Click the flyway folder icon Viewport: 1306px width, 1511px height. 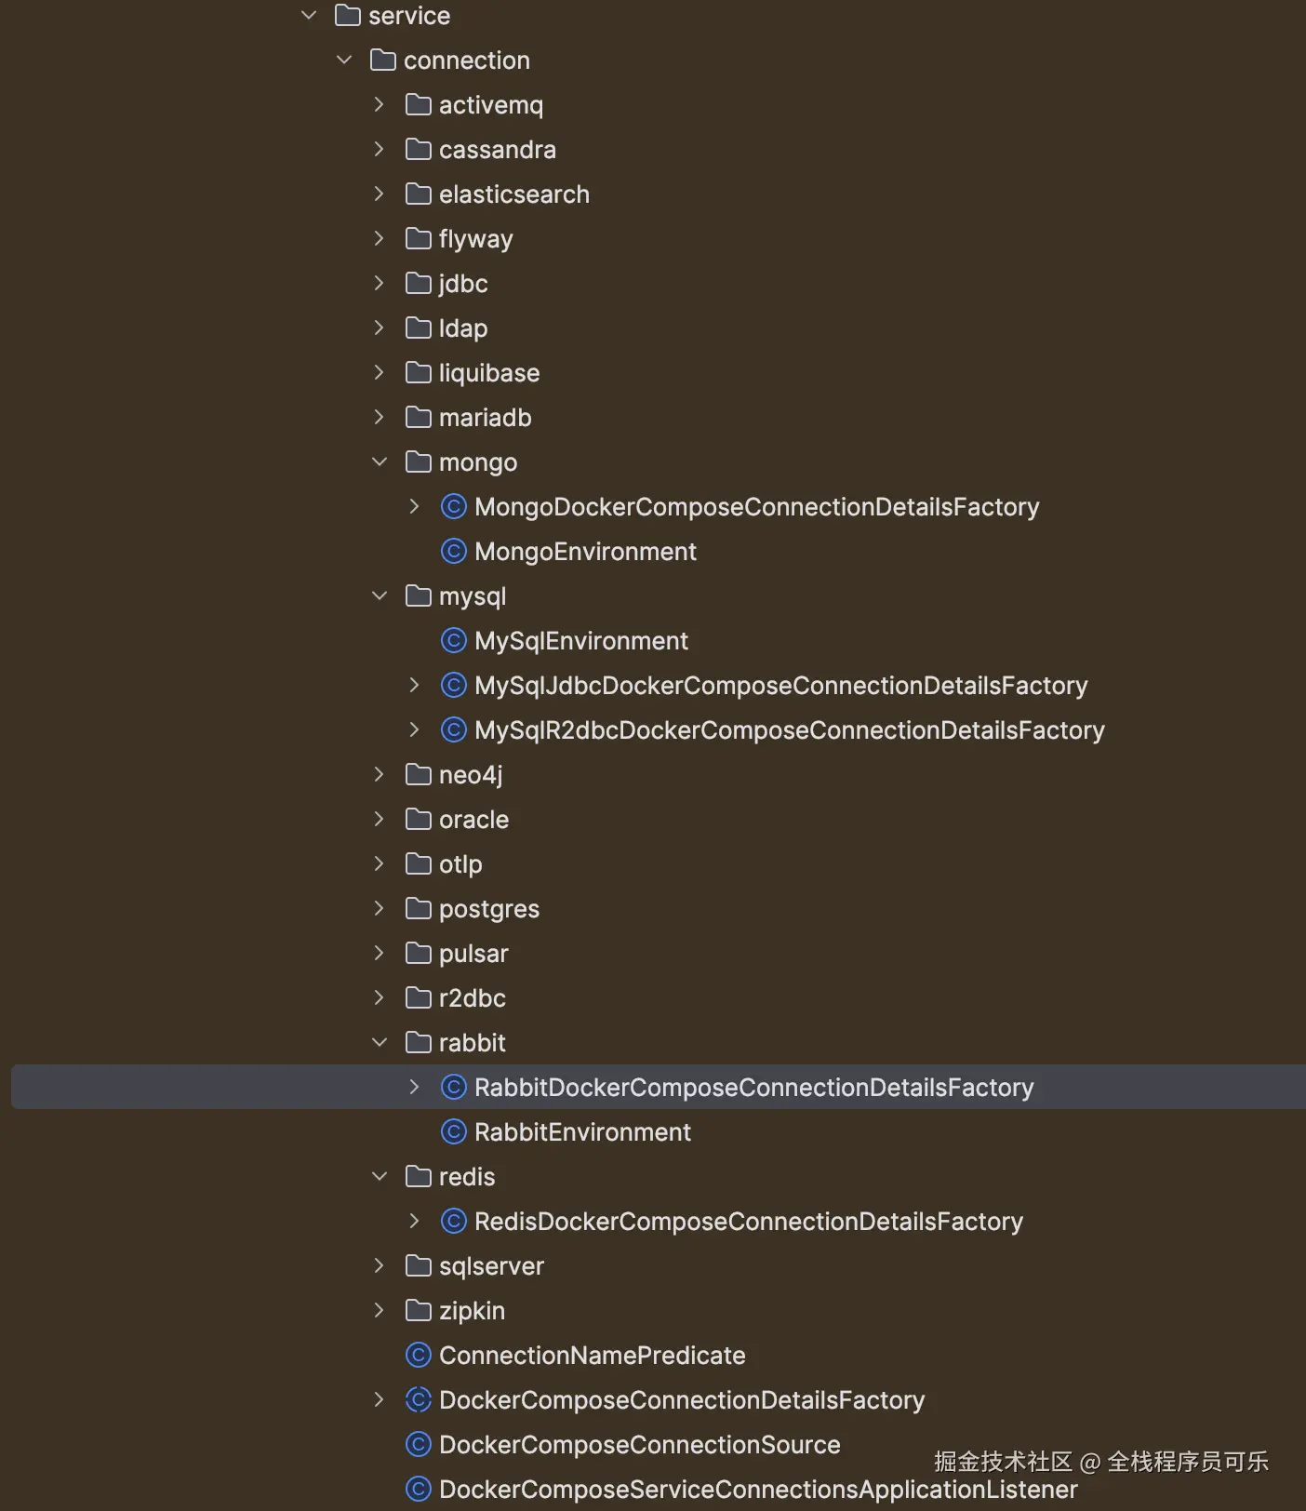click(x=419, y=239)
